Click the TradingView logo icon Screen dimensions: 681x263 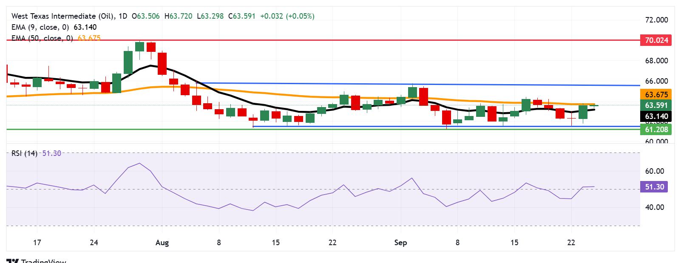(13, 261)
